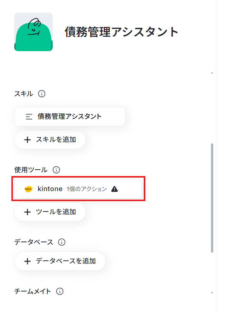Open info icon next to データベース
Screen dimensions: 229x313
point(61,242)
